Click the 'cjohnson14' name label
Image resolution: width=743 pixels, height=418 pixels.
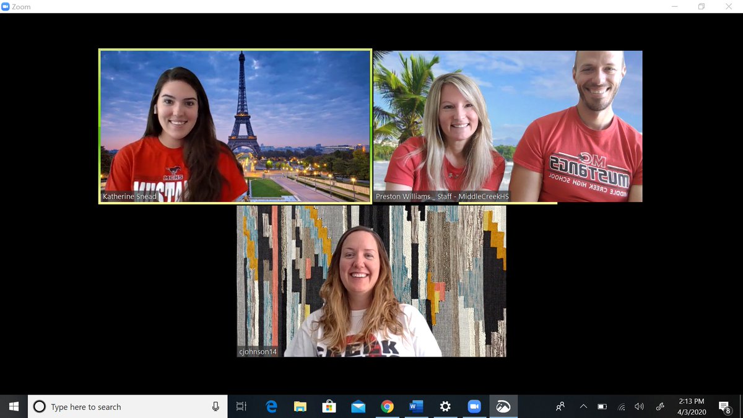coord(258,351)
